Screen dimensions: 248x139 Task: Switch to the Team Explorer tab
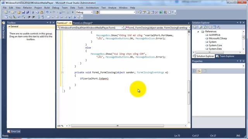[225, 56]
